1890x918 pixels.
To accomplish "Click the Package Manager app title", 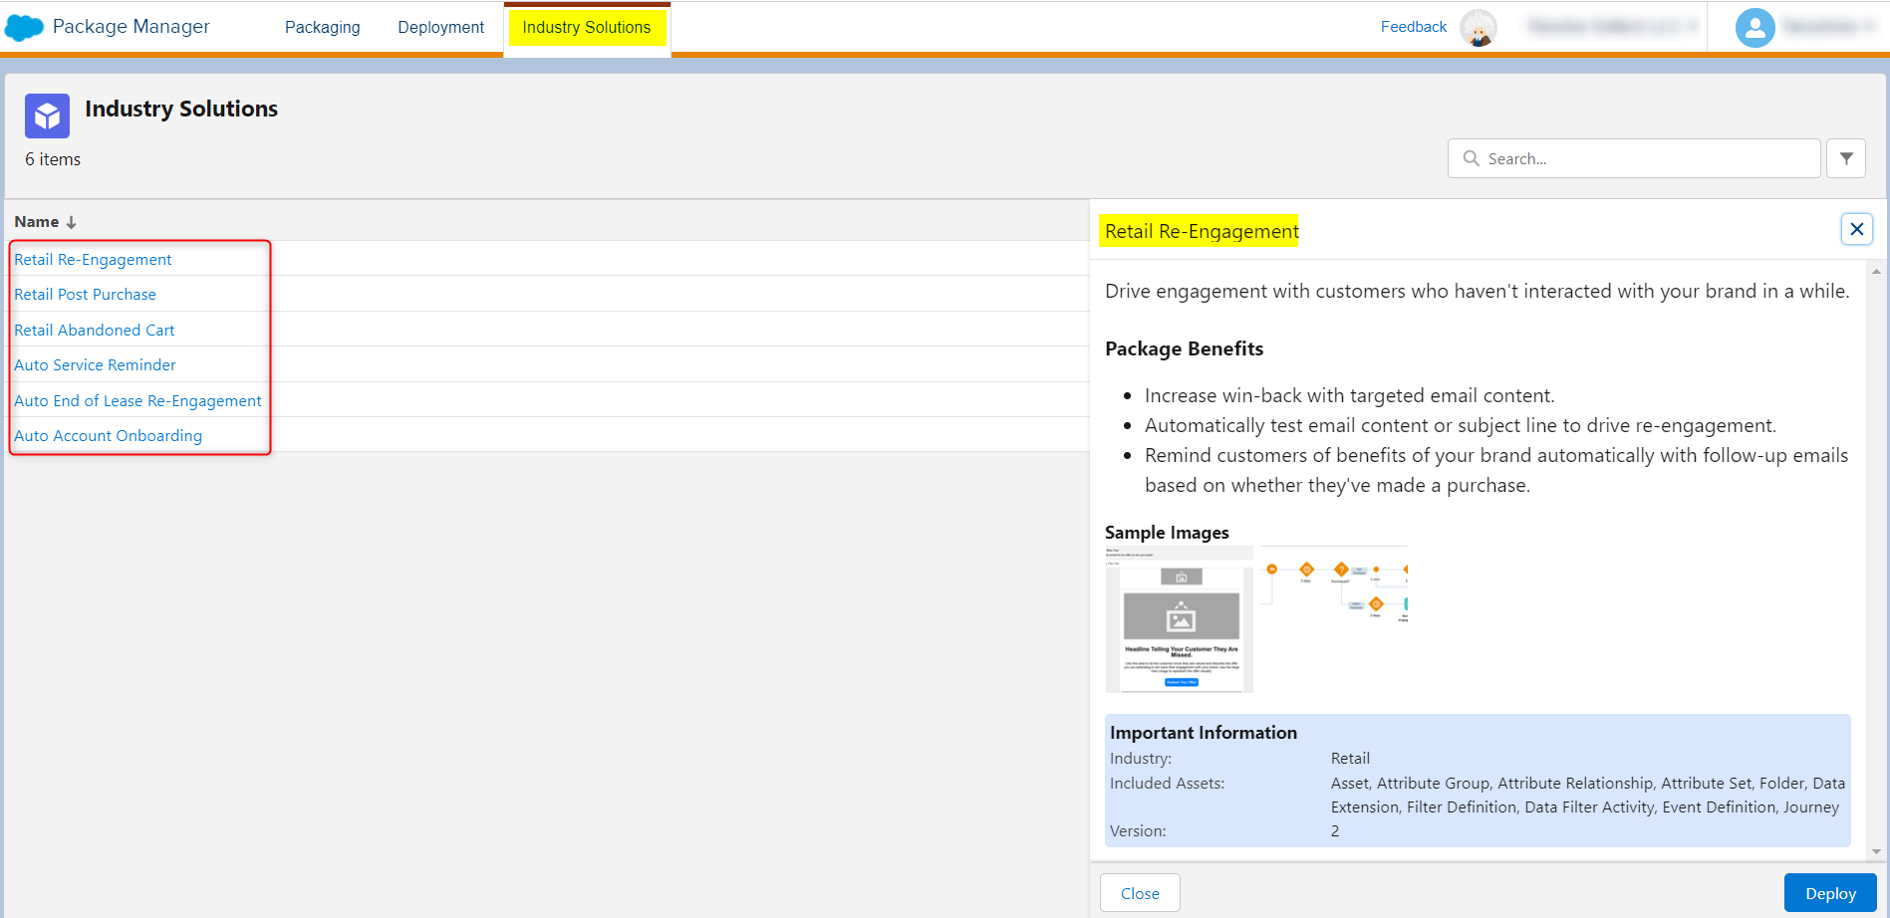I will pyautogui.click(x=132, y=27).
